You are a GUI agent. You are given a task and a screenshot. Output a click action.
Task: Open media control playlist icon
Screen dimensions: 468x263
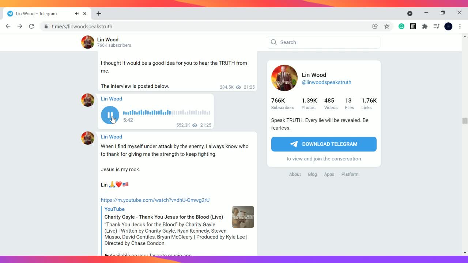[437, 26]
